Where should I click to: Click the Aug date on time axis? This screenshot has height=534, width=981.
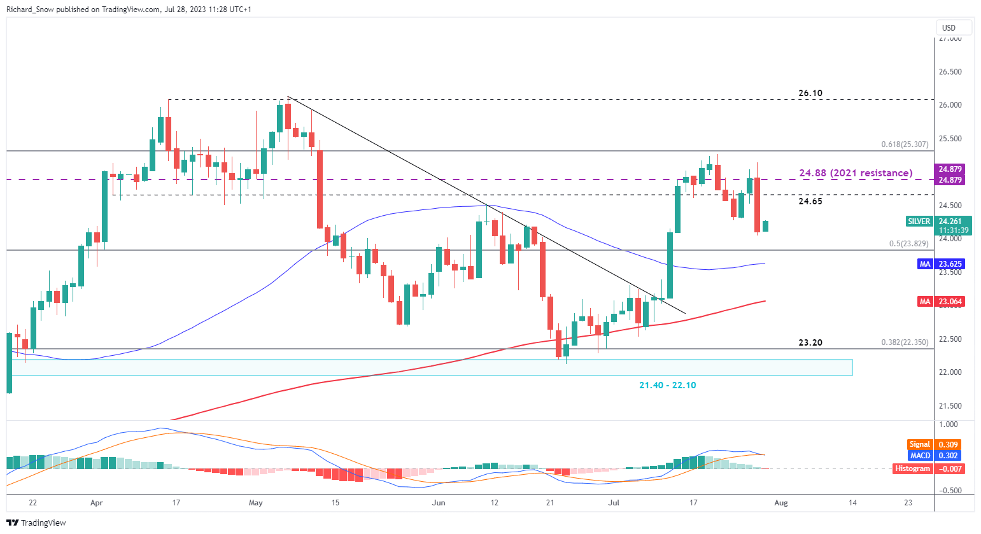(x=781, y=503)
